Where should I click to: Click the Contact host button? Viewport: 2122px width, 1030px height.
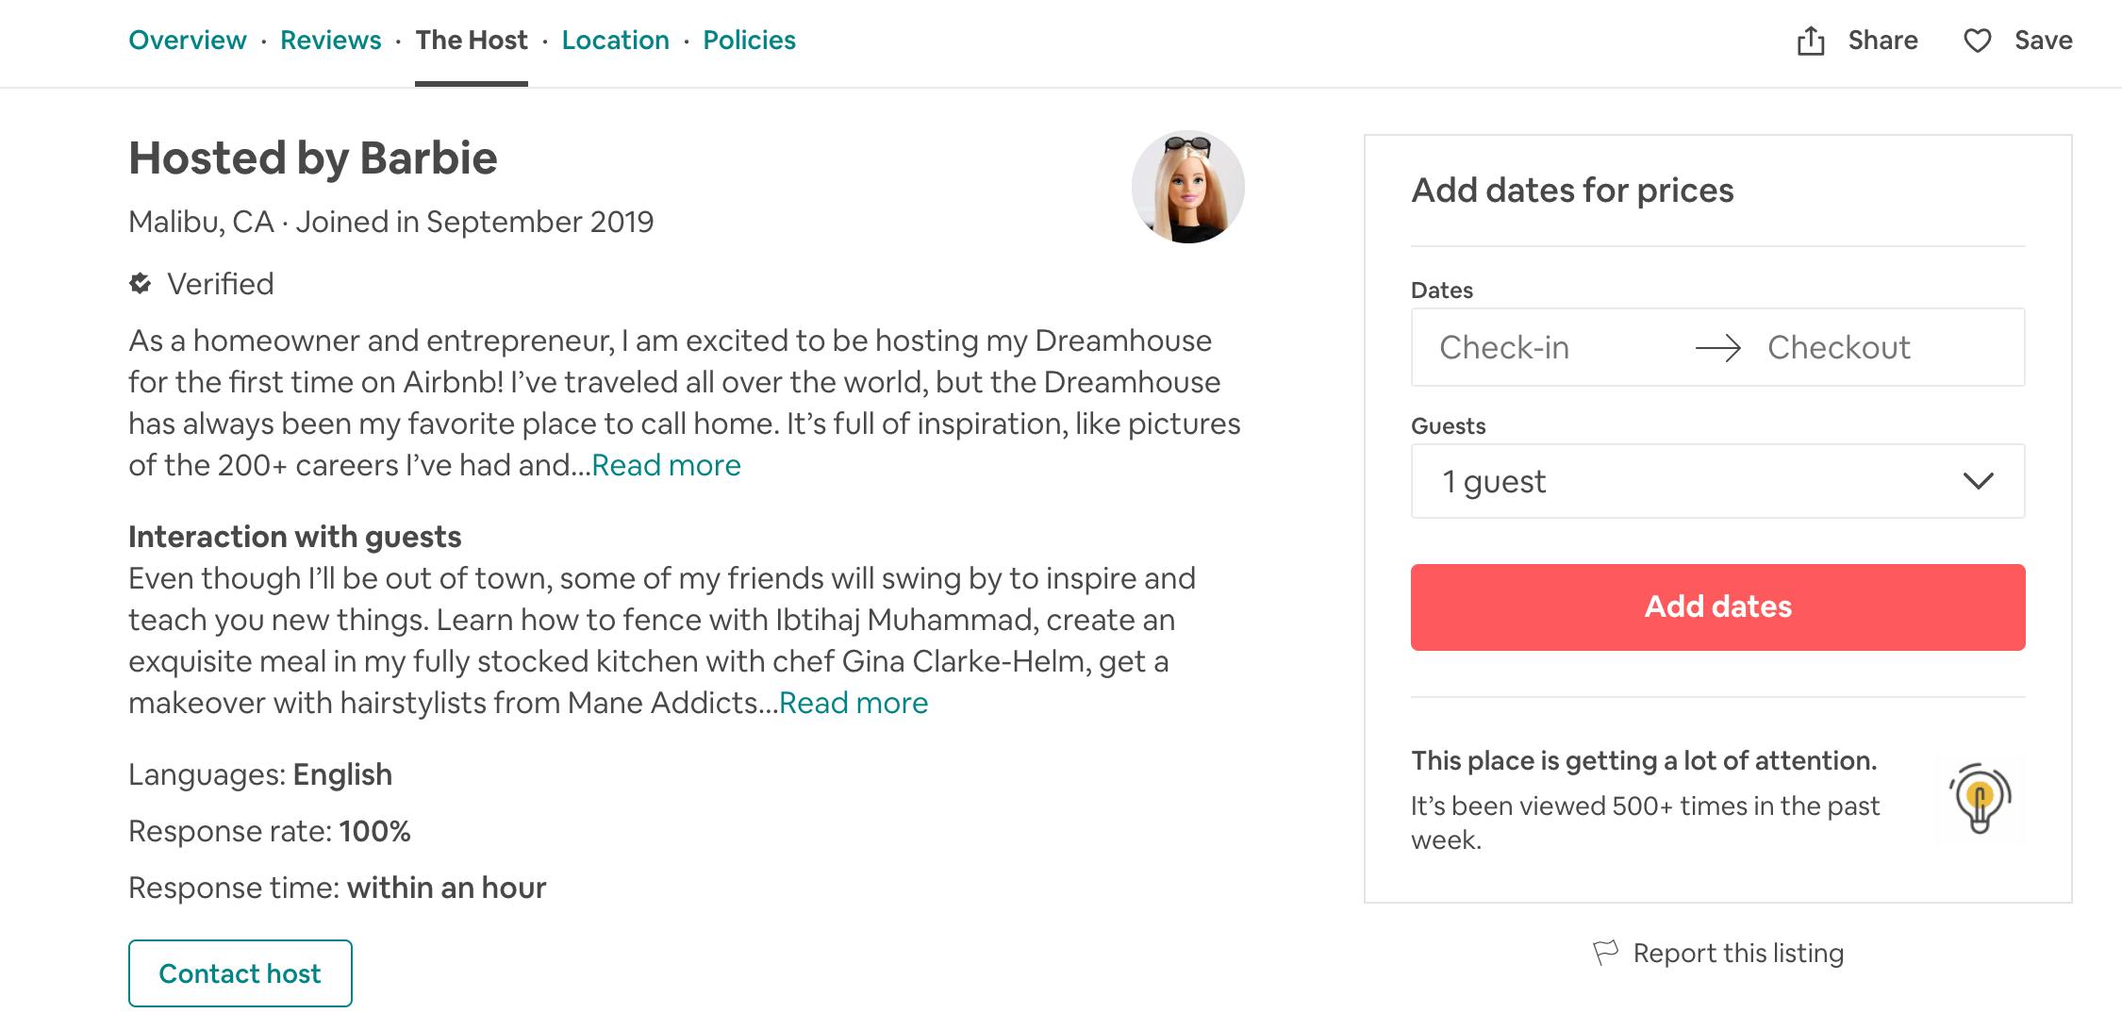[240, 973]
